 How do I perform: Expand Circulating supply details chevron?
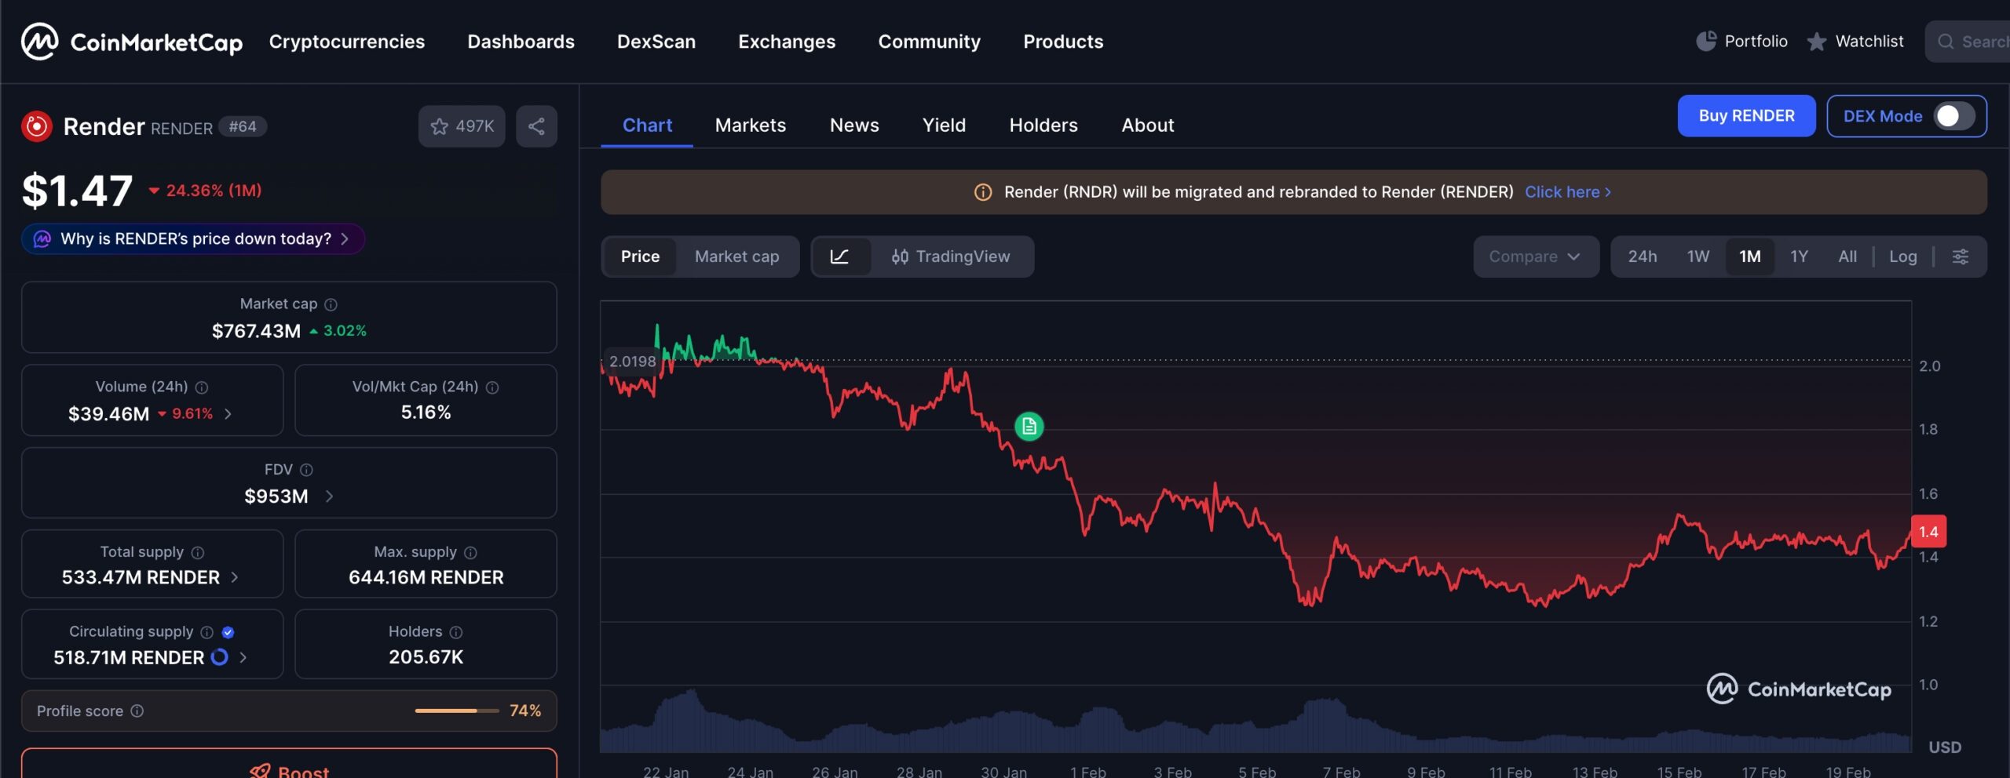coord(243,657)
